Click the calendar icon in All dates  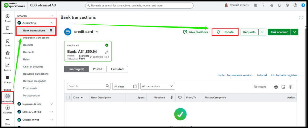click(135, 86)
